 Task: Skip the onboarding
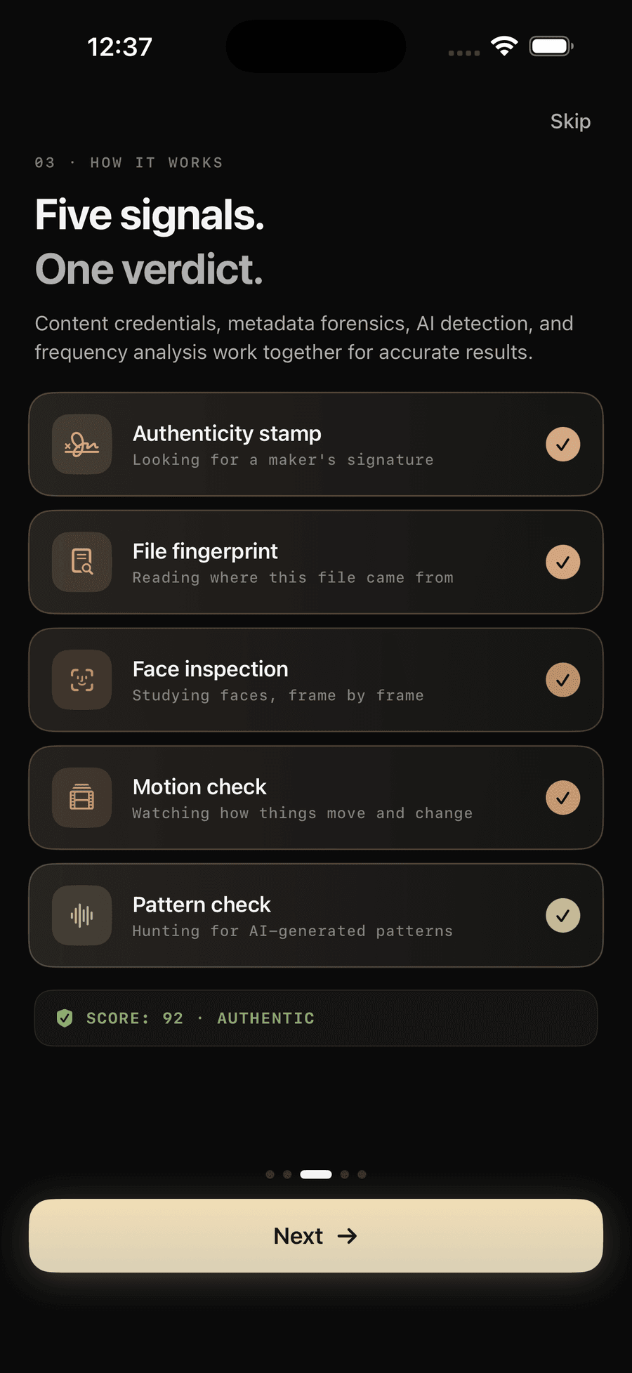click(570, 121)
